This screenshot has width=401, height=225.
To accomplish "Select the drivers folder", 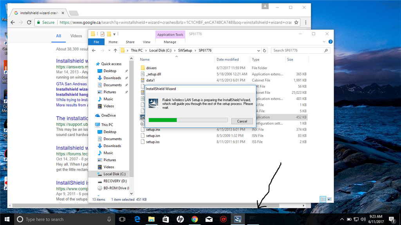I will pos(152,68).
